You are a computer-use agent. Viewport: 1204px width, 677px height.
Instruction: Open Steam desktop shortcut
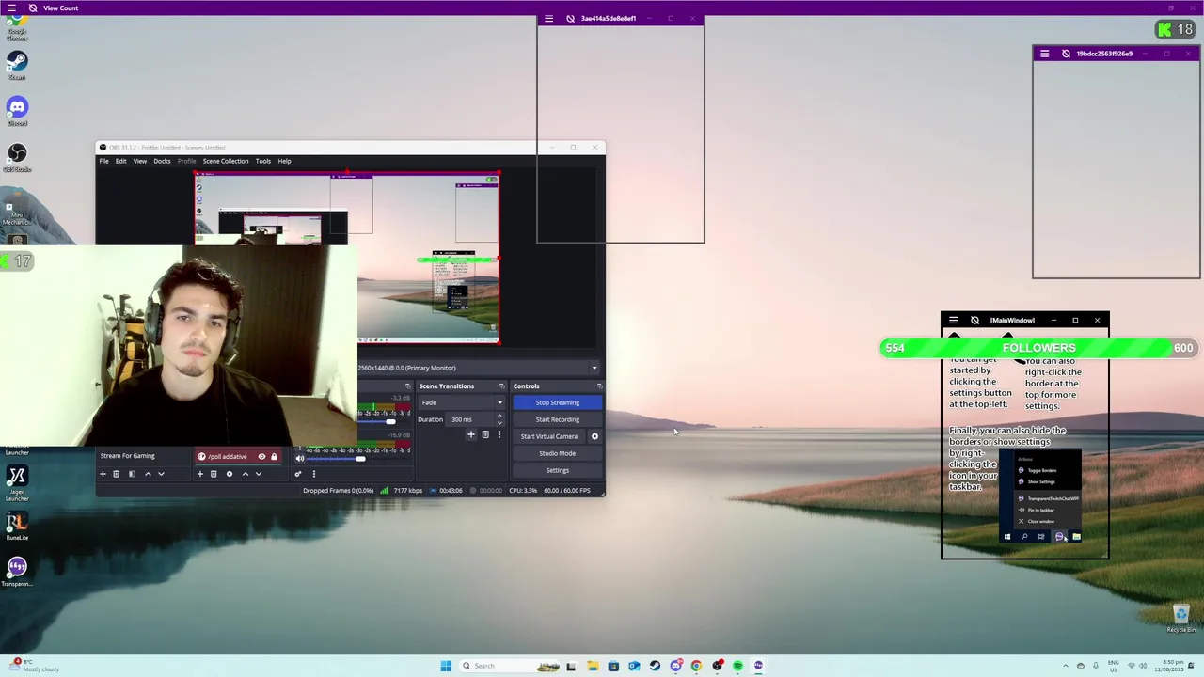point(17,65)
